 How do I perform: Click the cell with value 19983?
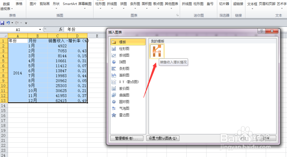click(x=57, y=76)
